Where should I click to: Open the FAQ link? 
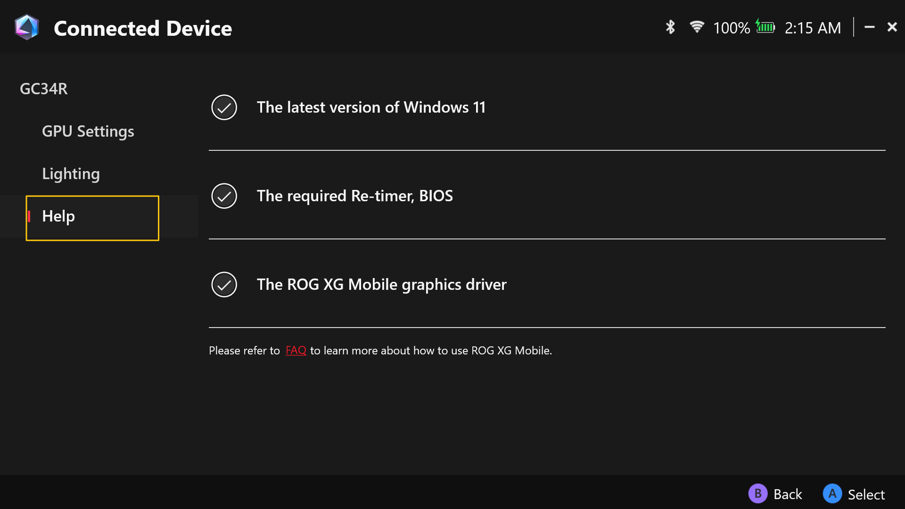(296, 351)
